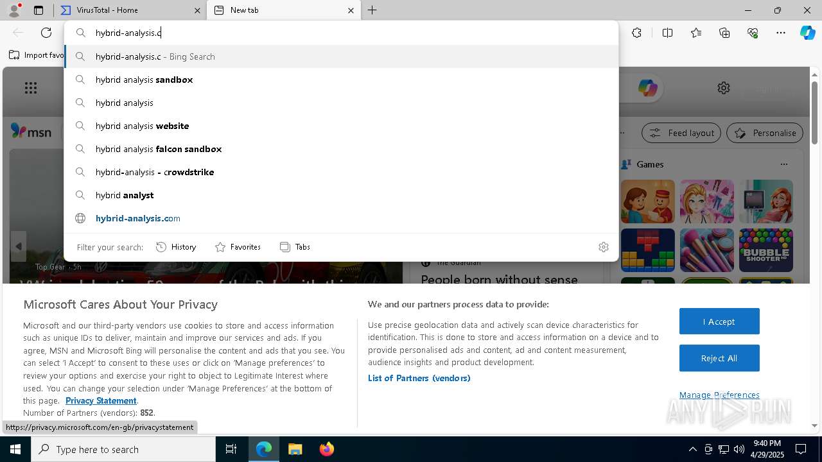
Task: Open Feed layout options
Action: pyautogui.click(x=681, y=133)
